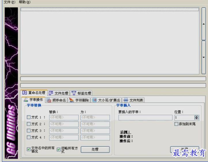Click the 位置 spinner arrows

tap(196, 118)
